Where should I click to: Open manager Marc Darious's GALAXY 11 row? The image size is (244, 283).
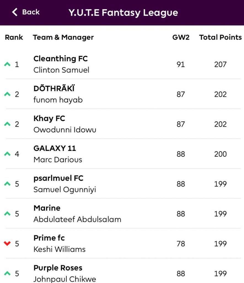123,154
